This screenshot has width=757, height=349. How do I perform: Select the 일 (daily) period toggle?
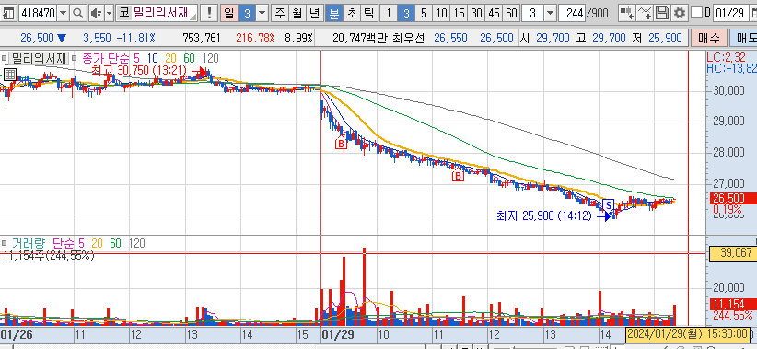[x=228, y=13]
